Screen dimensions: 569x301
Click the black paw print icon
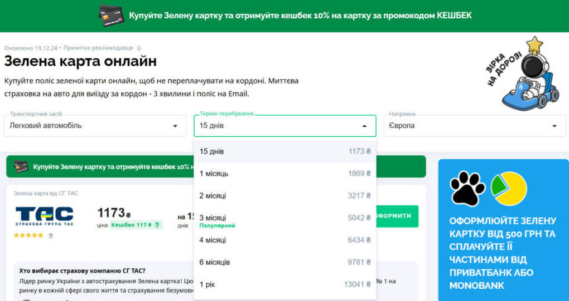point(467,189)
